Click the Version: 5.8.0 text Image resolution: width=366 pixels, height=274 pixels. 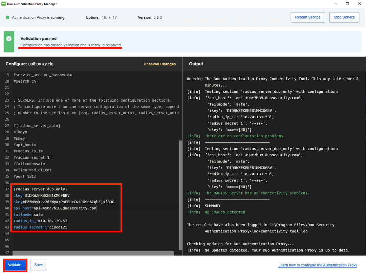[150, 17]
